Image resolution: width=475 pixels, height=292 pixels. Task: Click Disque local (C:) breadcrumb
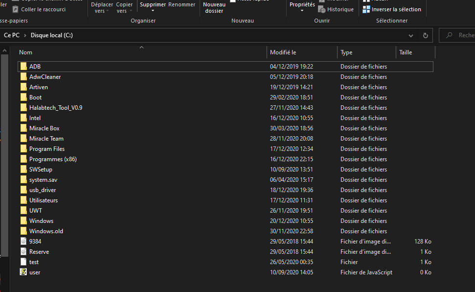(x=52, y=35)
